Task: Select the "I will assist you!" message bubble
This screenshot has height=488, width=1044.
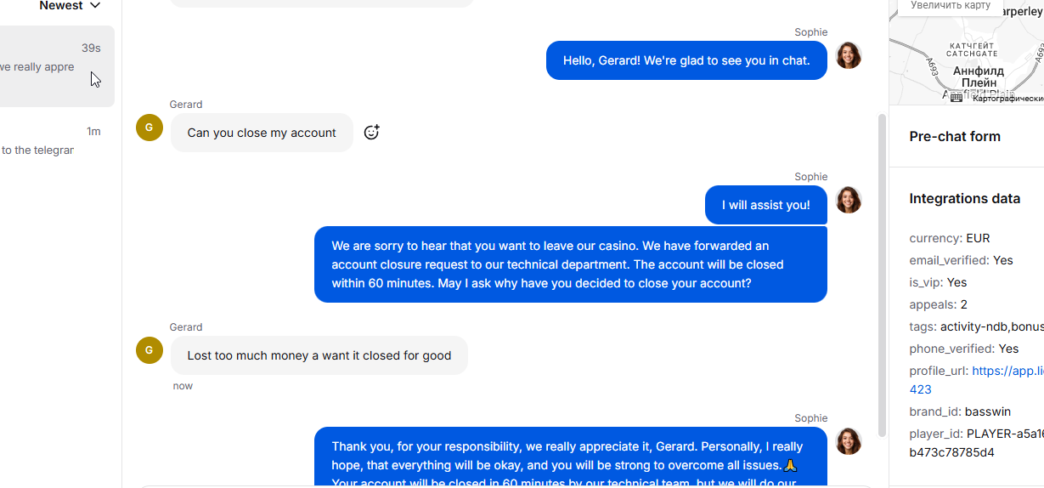Action: [x=765, y=205]
